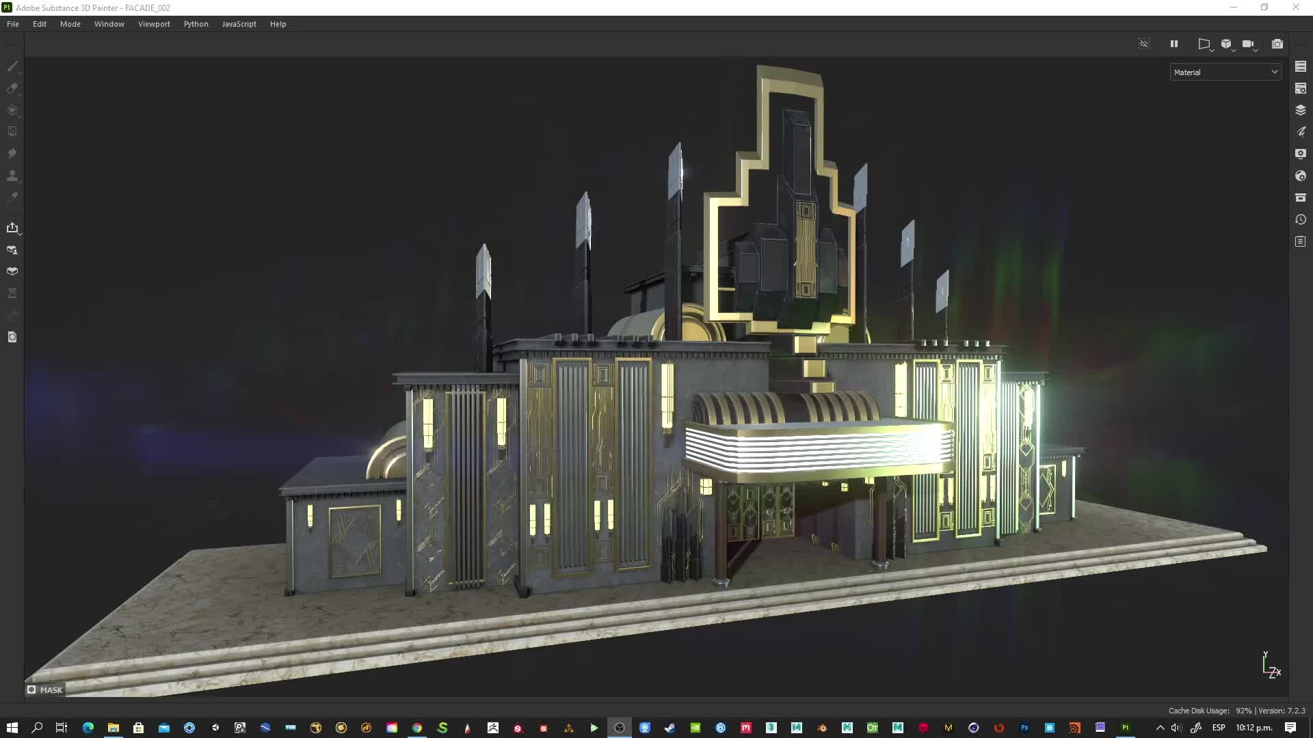The image size is (1313, 738).
Task: Open the Material view mode dropdown
Action: click(1225, 72)
